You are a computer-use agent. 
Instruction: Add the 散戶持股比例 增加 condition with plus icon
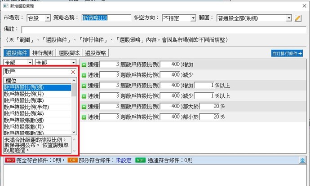pos(84,65)
